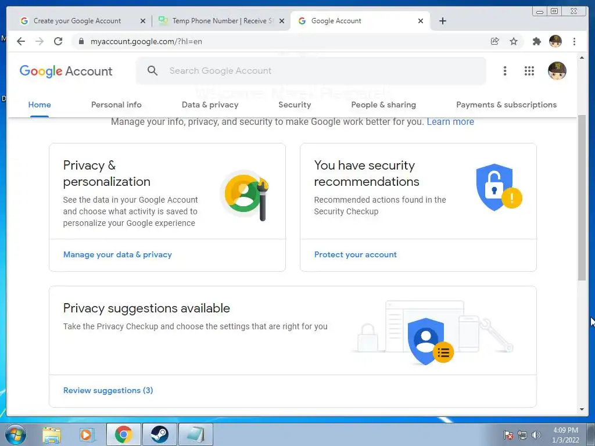Close the Create your Google Account tab
This screenshot has width=595, height=446.
143,21
